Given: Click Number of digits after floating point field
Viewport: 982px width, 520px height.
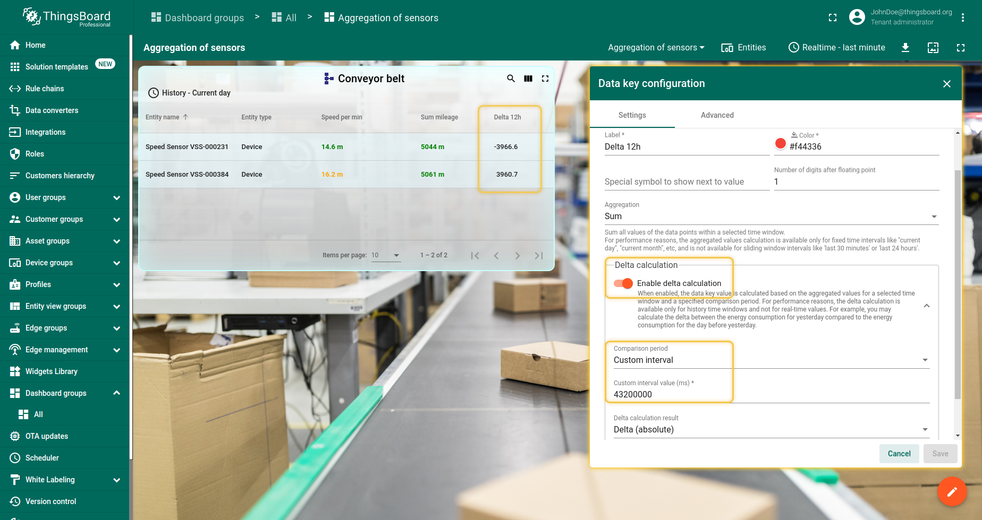Looking at the screenshot, I should (x=857, y=182).
